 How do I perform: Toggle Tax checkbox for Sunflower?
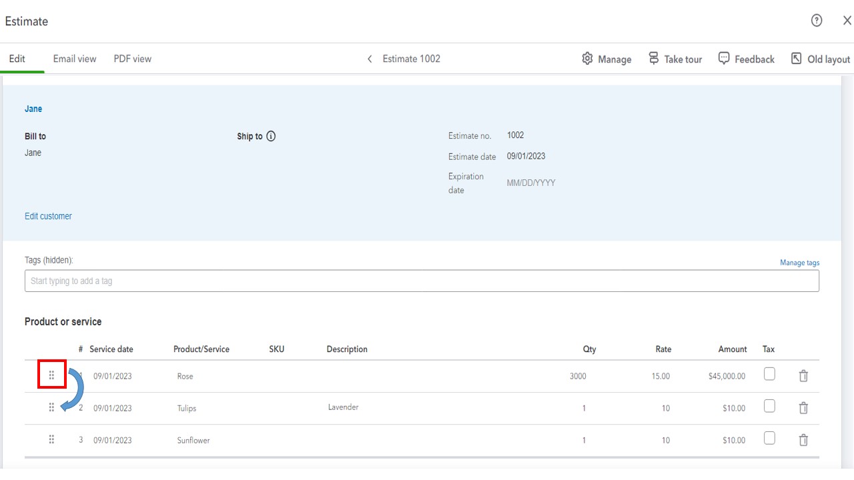(x=769, y=438)
